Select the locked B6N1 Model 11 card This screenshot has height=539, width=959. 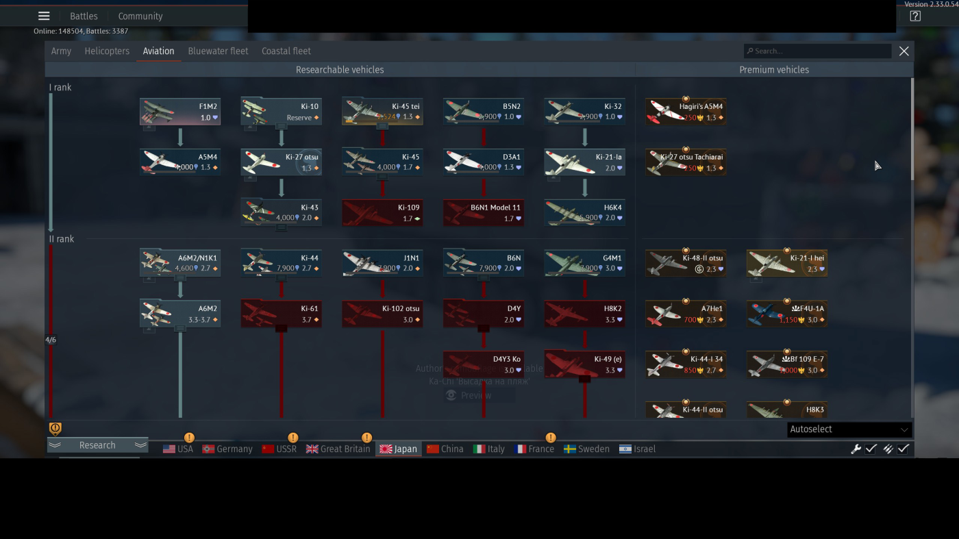484,213
